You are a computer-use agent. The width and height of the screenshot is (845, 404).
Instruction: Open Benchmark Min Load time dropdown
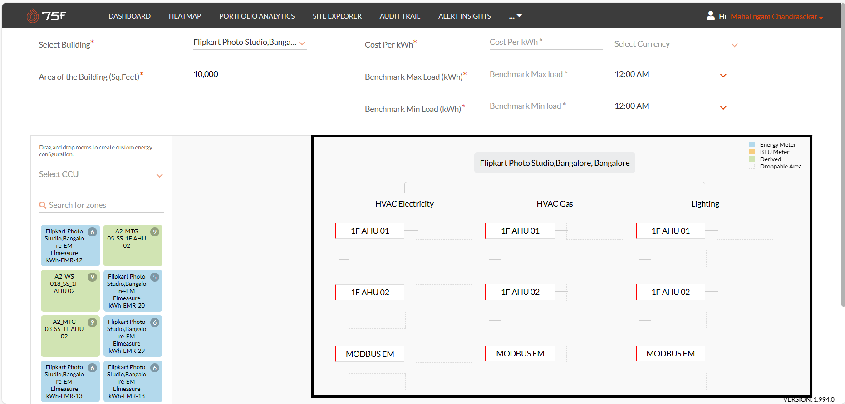[x=671, y=106]
